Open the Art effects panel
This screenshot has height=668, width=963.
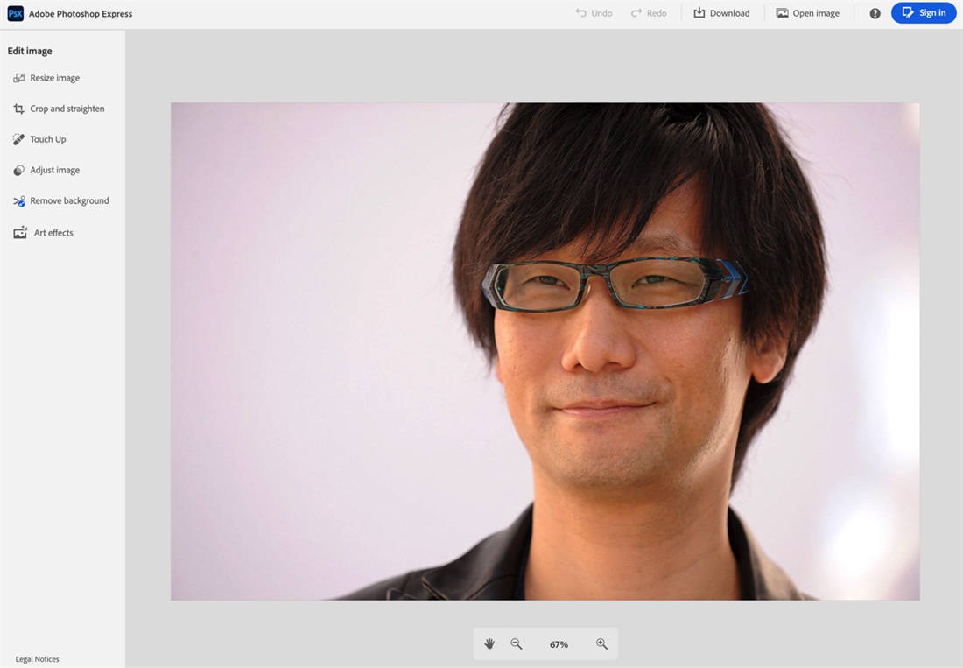pos(52,232)
